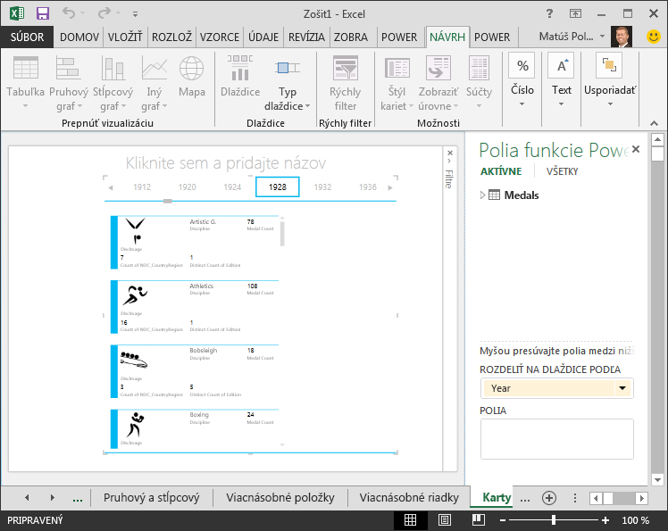Open the Year field dropdown

[x=622, y=388]
